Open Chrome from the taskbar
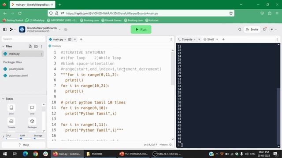The height and width of the screenshot is (158, 282). click(x=35, y=154)
